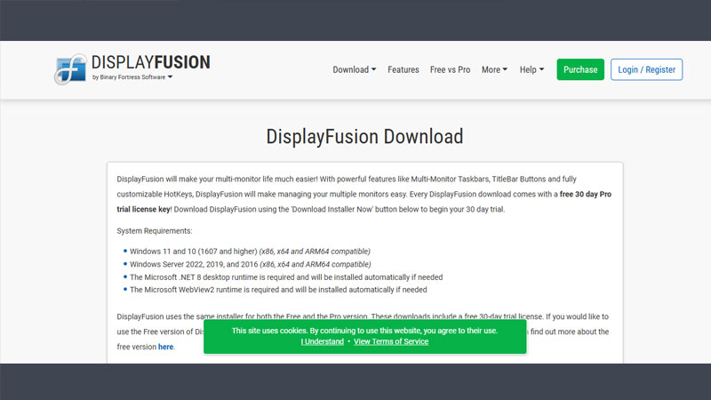This screenshot has height=400, width=711.
Task: Open the Help dropdown menu
Action: [x=531, y=69]
